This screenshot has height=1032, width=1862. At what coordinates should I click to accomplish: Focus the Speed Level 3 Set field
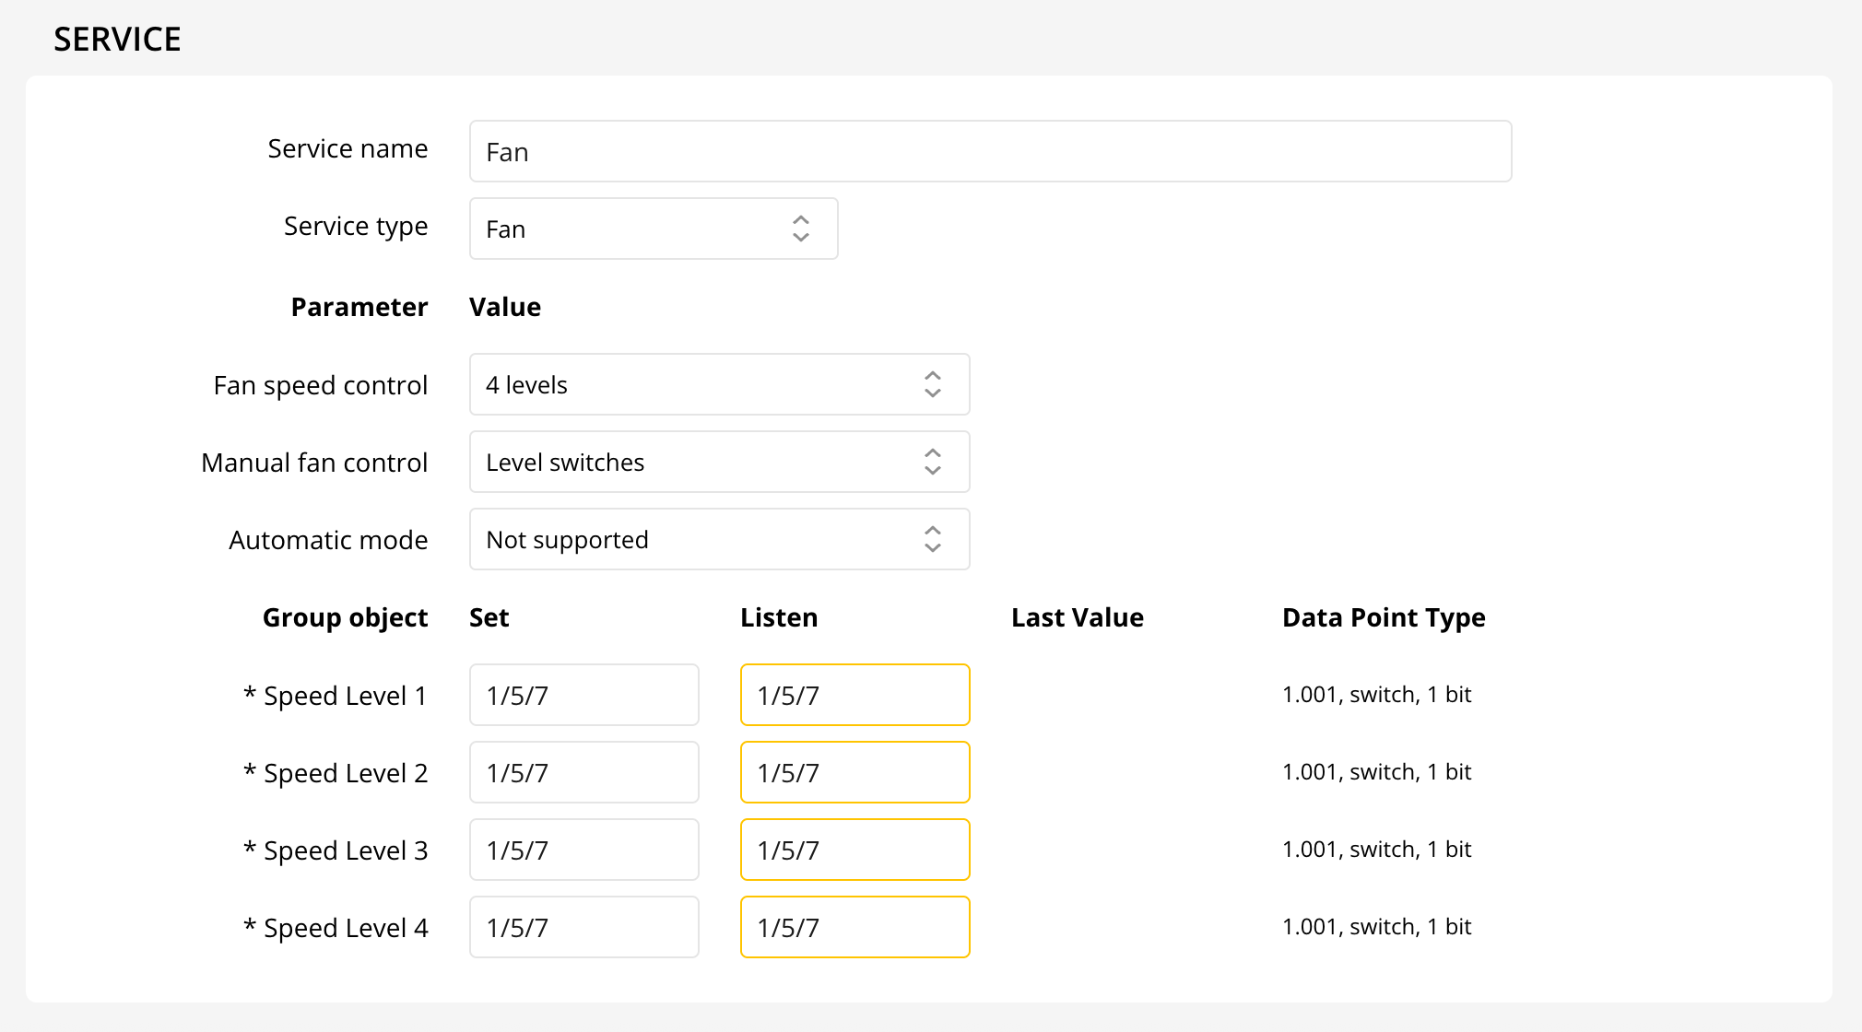coord(583,850)
